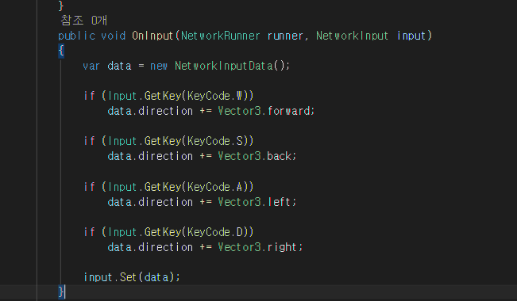Click KeyCode.W in first if statement
The width and height of the screenshot is (517, 301).
[215, 96]
